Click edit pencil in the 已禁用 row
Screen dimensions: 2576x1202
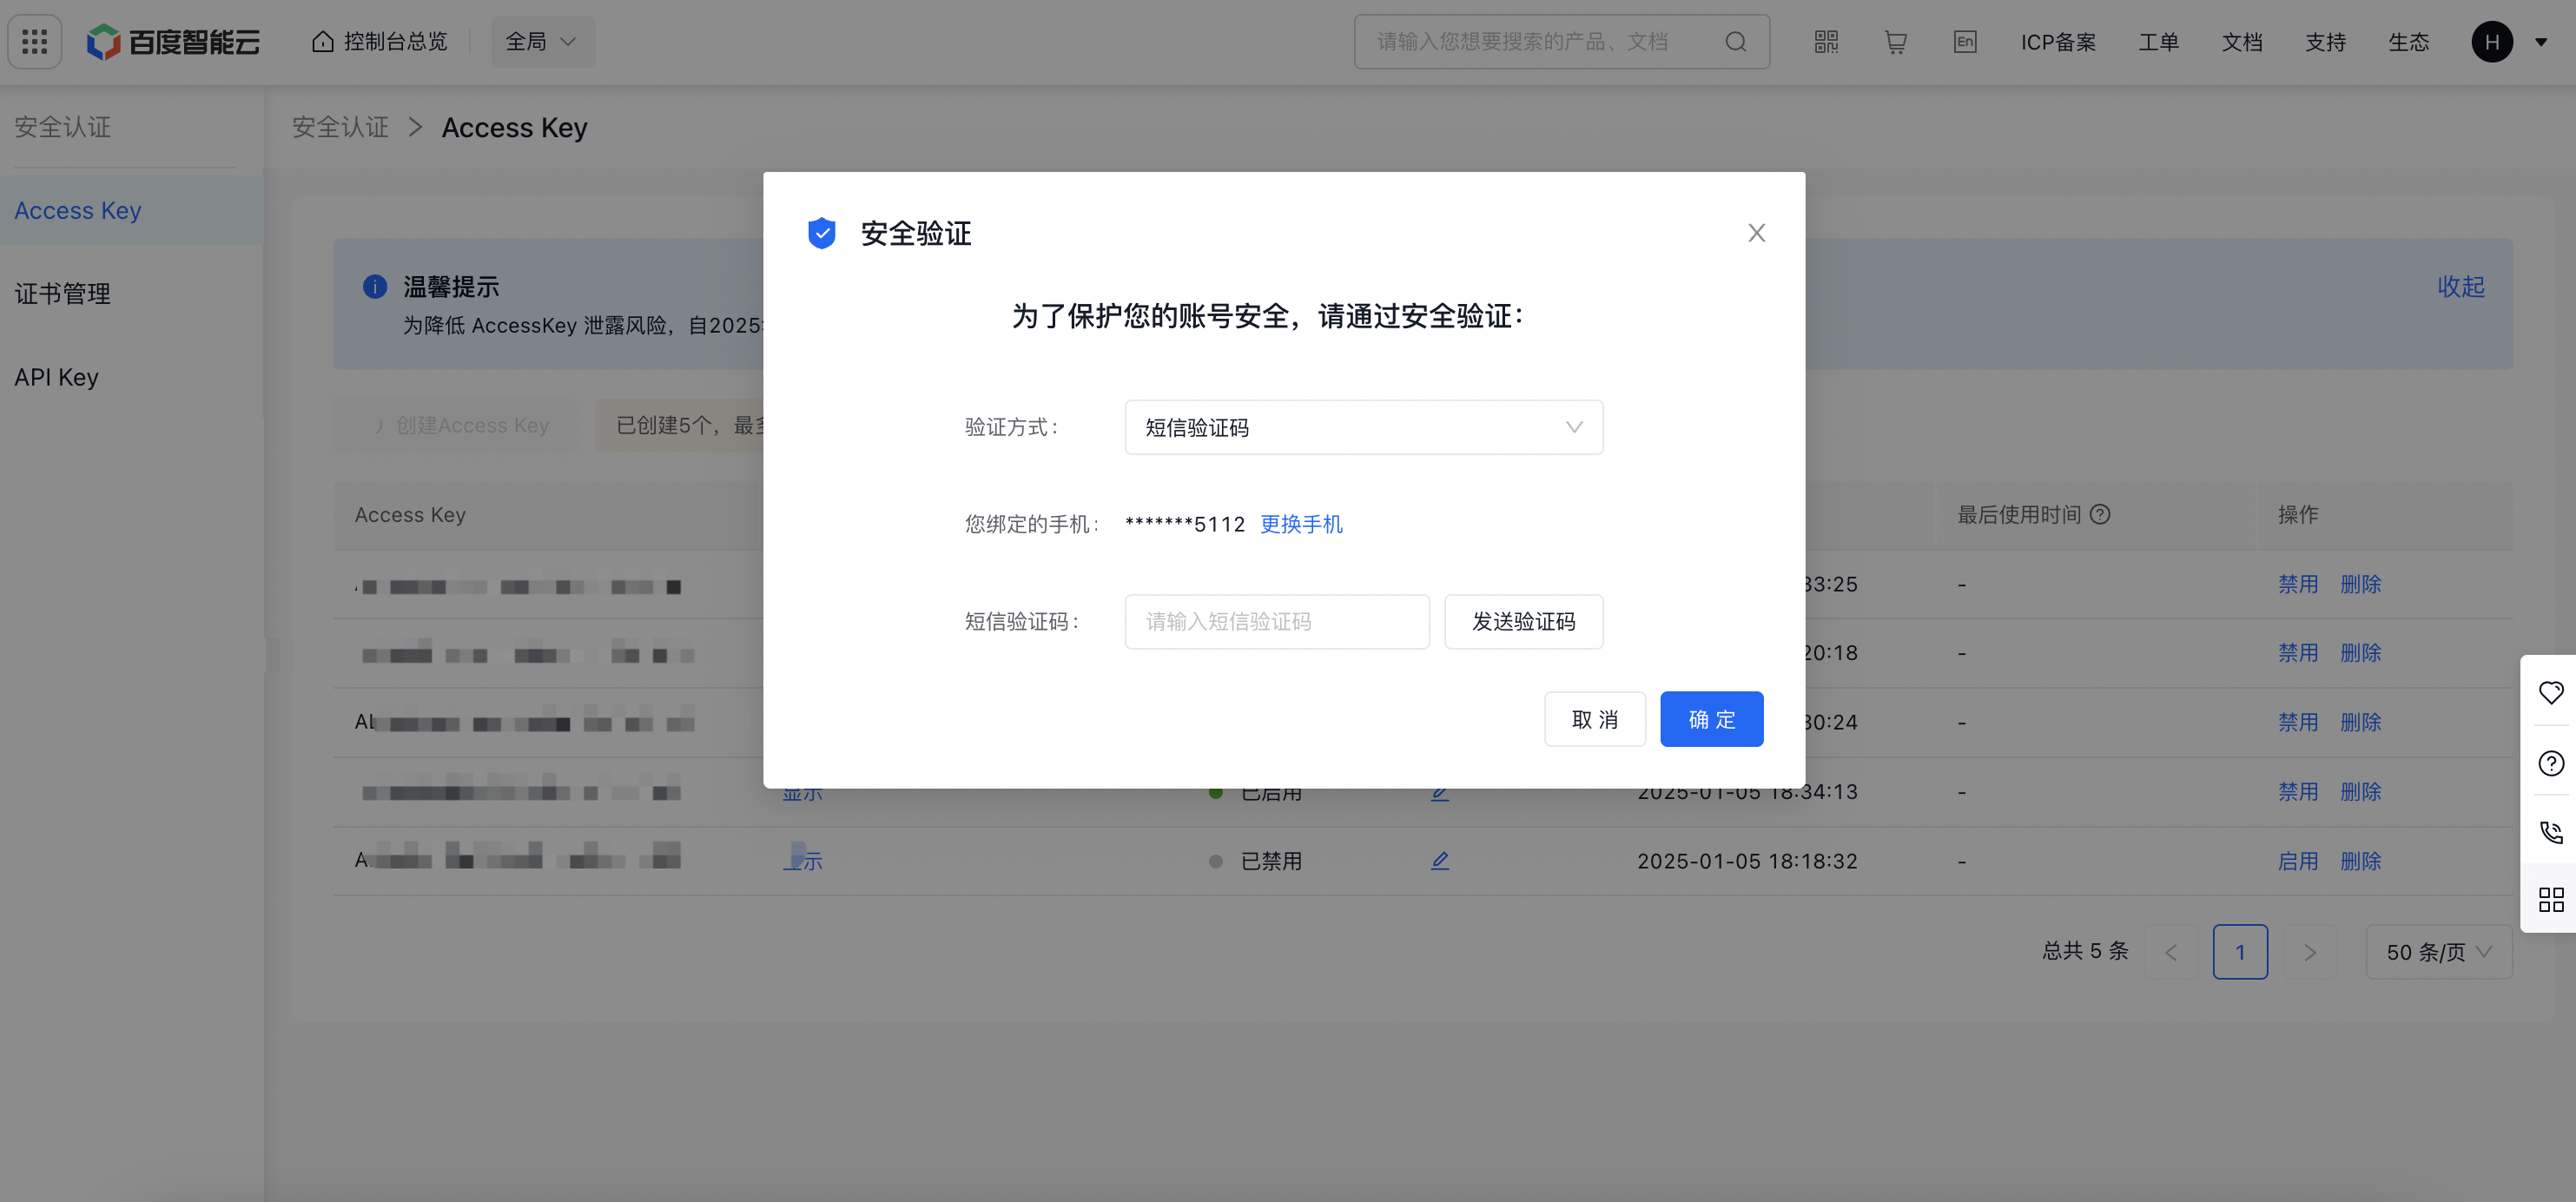[1439, 861]
